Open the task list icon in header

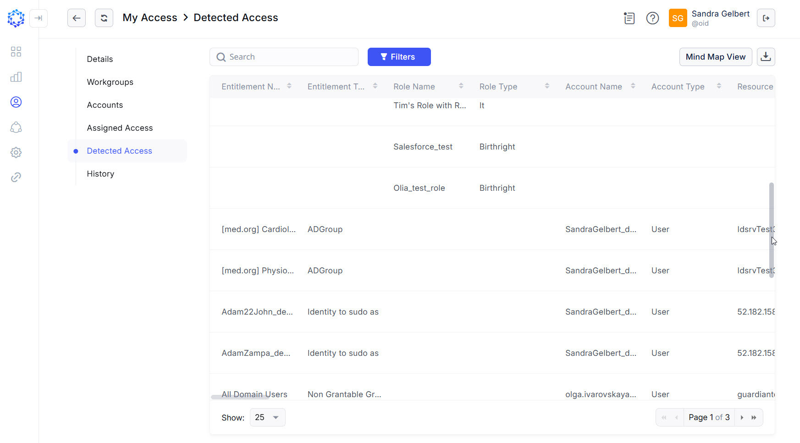point(629,18)
